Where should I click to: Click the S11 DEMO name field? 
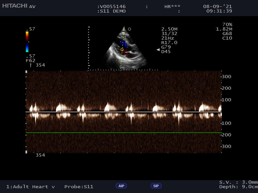[112, 11]
